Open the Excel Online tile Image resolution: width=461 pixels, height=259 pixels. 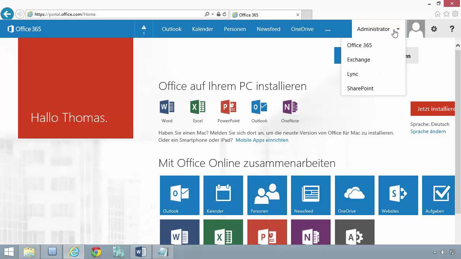(223, 232)
